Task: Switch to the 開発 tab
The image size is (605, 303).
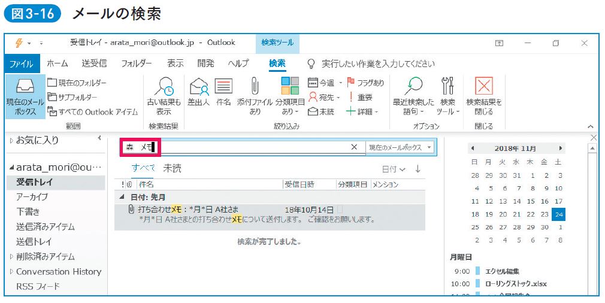Action: pos(205,63)
